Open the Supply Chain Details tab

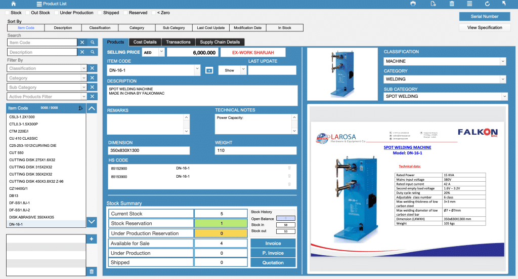click(x=220, y=42)
